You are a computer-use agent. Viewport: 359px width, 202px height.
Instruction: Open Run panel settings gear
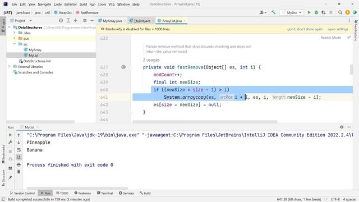(x=342, y=127)
